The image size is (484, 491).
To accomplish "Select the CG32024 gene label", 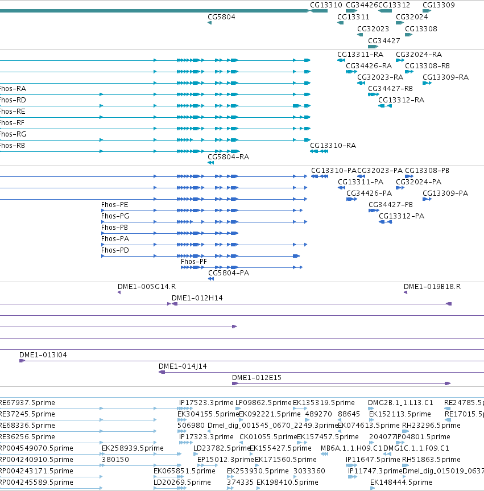I will tap(412, 17).
